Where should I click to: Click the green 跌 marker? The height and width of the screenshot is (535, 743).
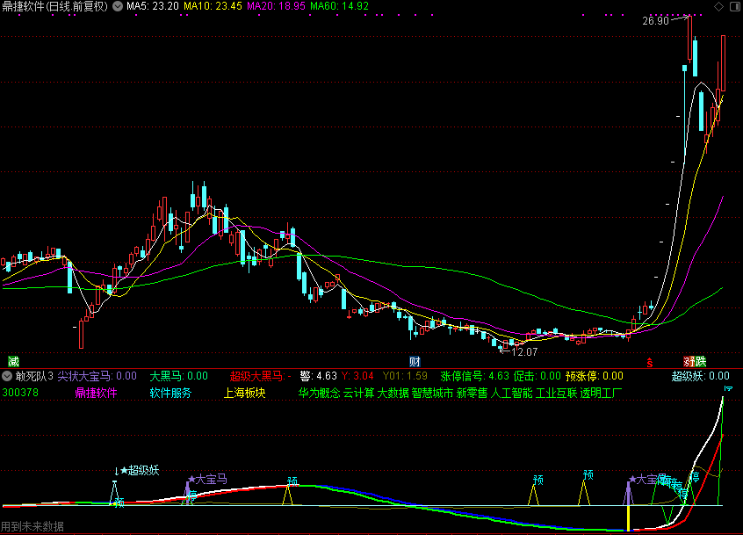tap(701, 362)
